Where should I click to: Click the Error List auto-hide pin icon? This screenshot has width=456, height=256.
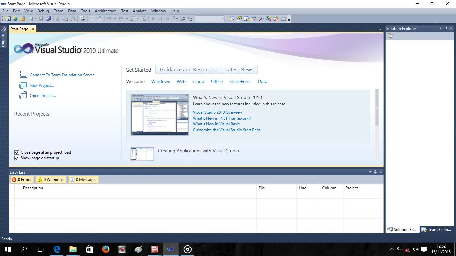click(x=375, y=172)
